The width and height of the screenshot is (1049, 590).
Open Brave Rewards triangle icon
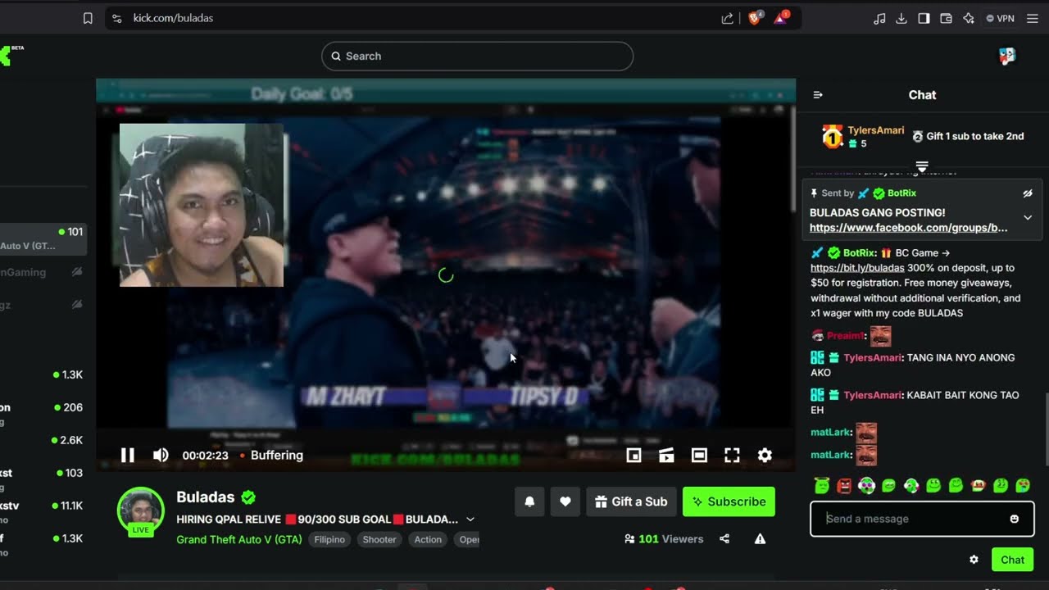780,18
